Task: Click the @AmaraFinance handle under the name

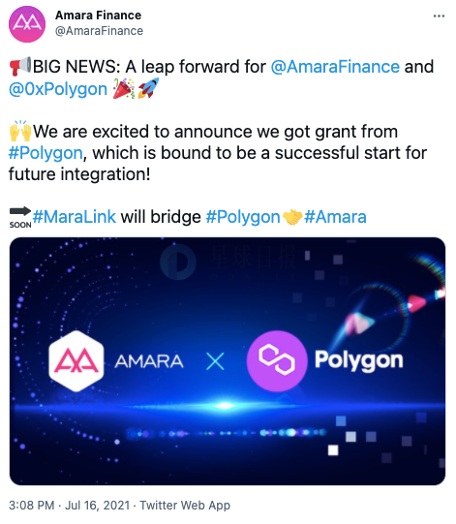Action: (99, 31)
